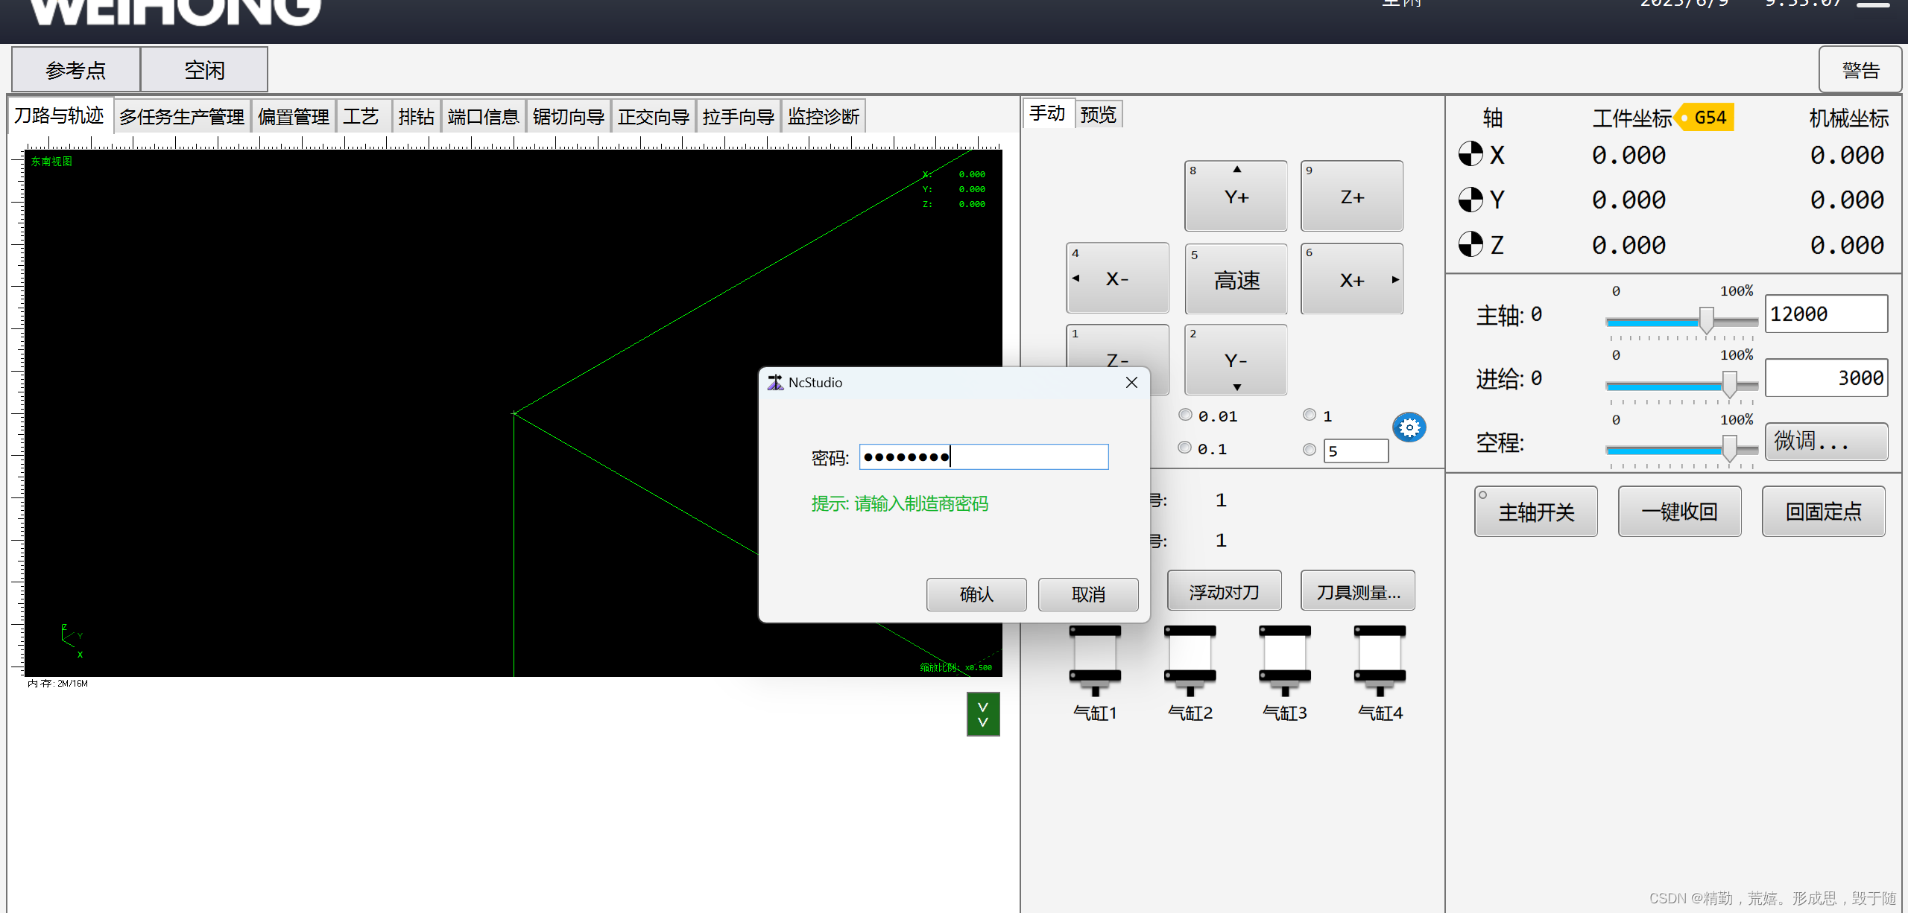Open the 微调... fine-tune options
This screenshot has height=913, width=1908.
click(1825, 442)
